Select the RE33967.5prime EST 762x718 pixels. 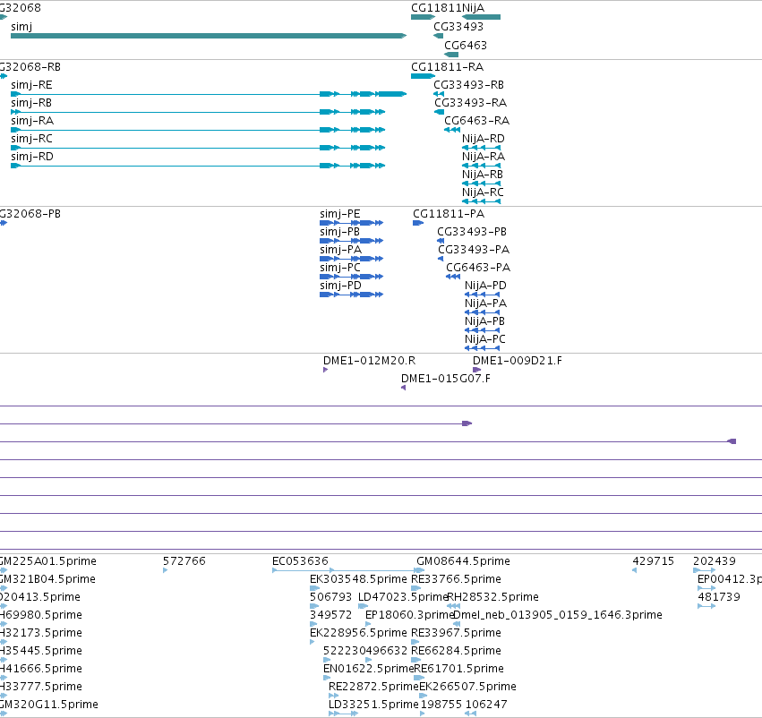tap(415, 642)
